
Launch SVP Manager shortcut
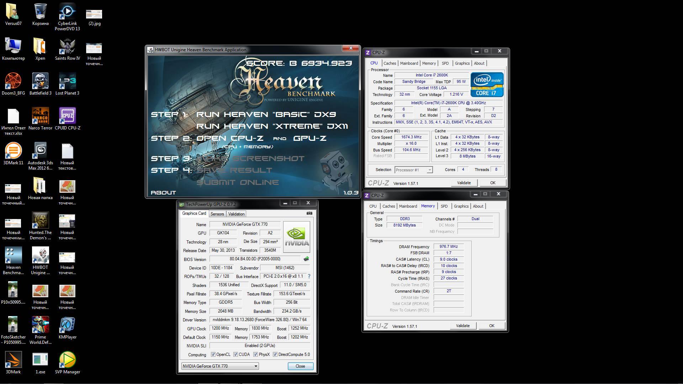[x=67, y=363]
